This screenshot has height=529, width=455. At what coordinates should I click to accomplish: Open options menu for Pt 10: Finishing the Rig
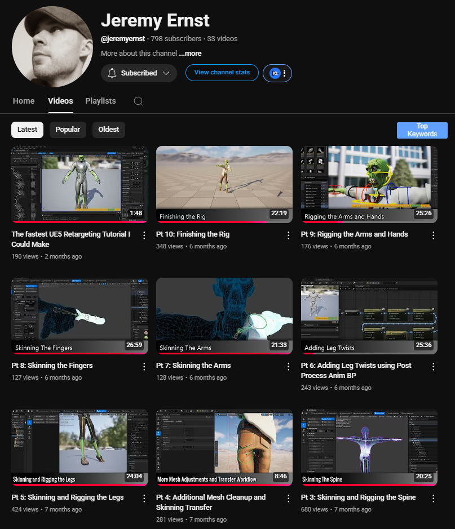(289, 235)
